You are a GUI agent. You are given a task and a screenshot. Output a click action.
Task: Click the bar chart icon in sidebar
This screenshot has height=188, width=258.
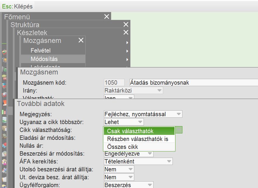pos(4,112)
